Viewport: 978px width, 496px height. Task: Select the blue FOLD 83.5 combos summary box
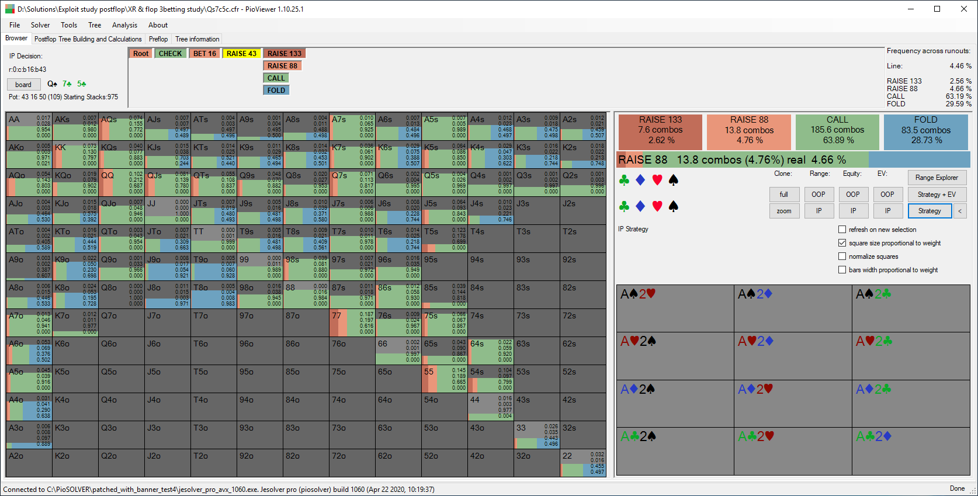(x=925, y=130)
